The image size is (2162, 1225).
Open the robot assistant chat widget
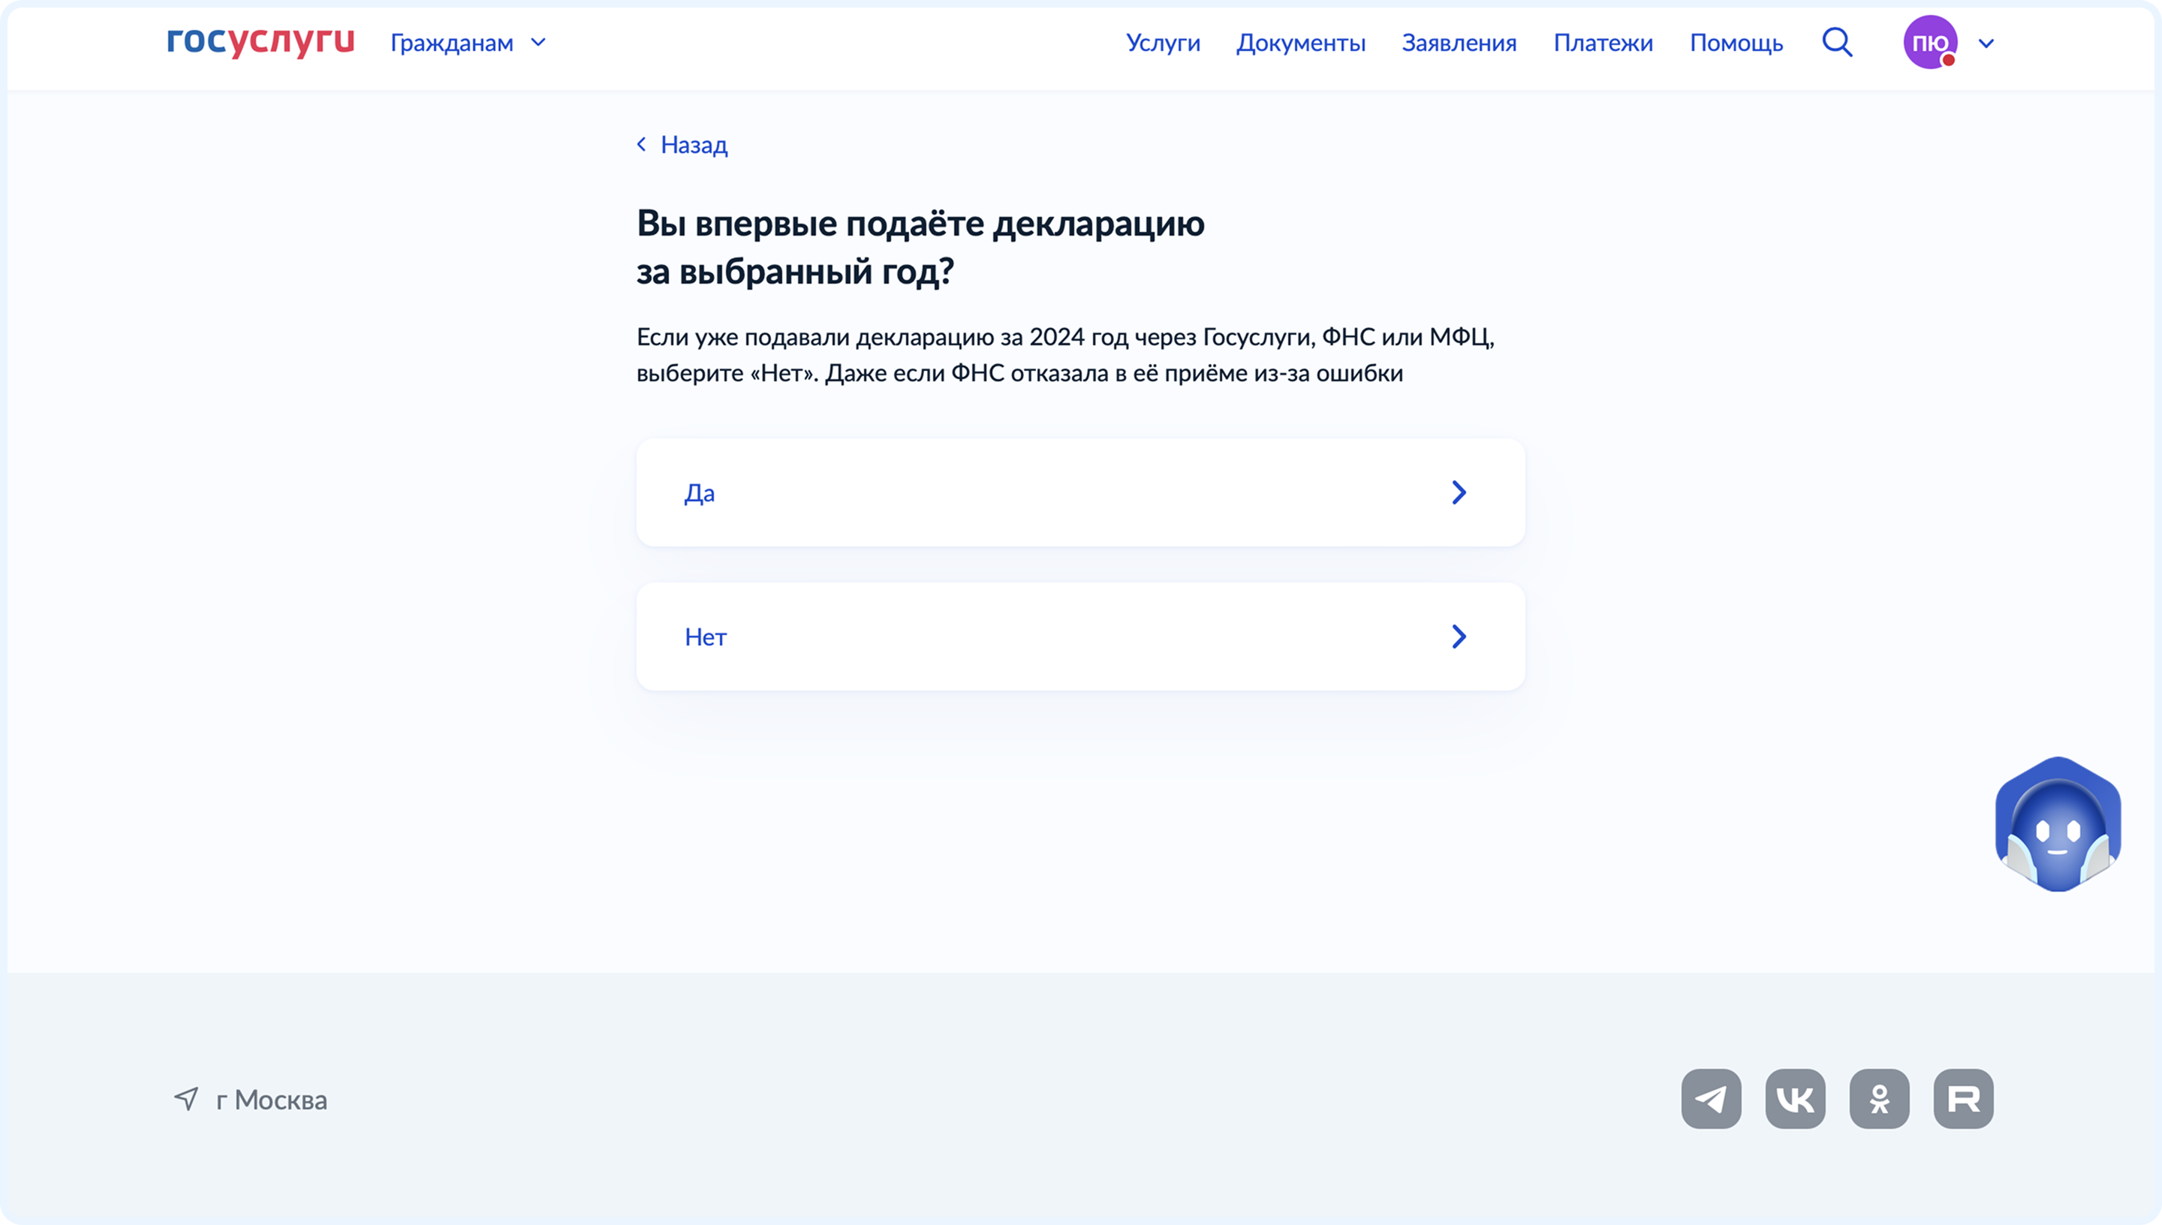click(x=2058, y=823)
